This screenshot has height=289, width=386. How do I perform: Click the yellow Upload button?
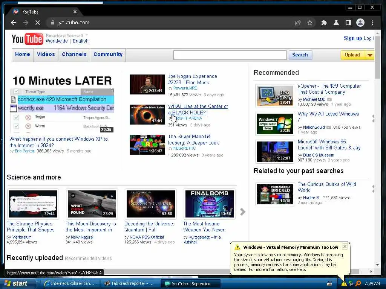pos(352,55)
